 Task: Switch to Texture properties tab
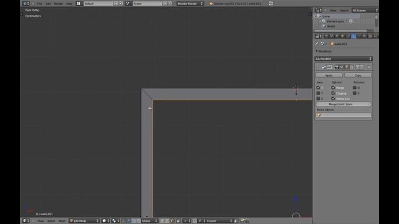370,36
